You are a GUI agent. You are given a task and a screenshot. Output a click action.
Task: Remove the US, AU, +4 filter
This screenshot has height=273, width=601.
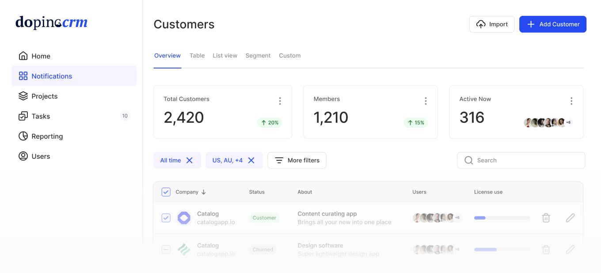[x=251, y=160]
